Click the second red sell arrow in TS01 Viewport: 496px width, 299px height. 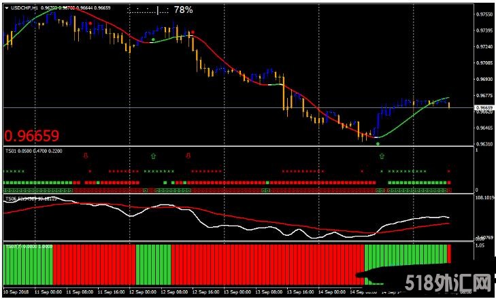188,156
